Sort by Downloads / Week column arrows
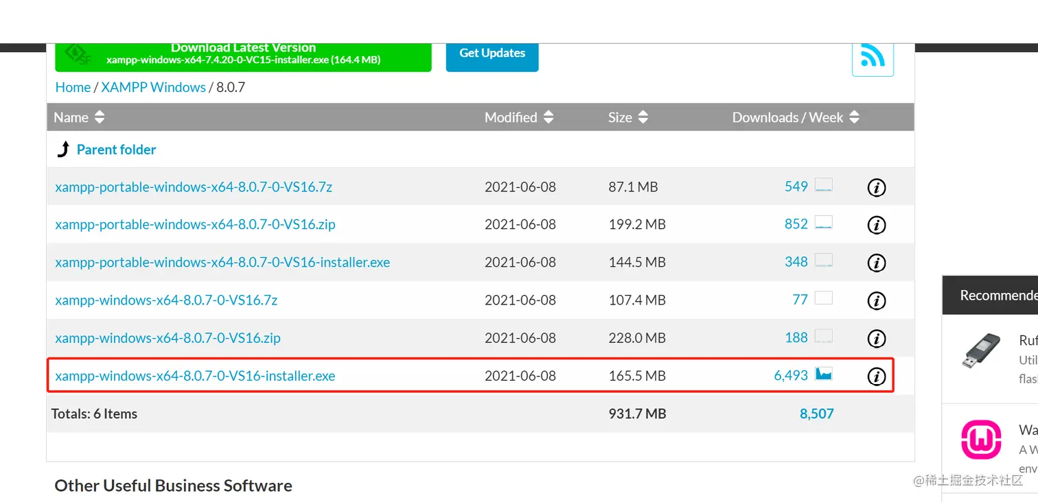The width and height of the screenshot is (1038, 502). tap(854, 117)
